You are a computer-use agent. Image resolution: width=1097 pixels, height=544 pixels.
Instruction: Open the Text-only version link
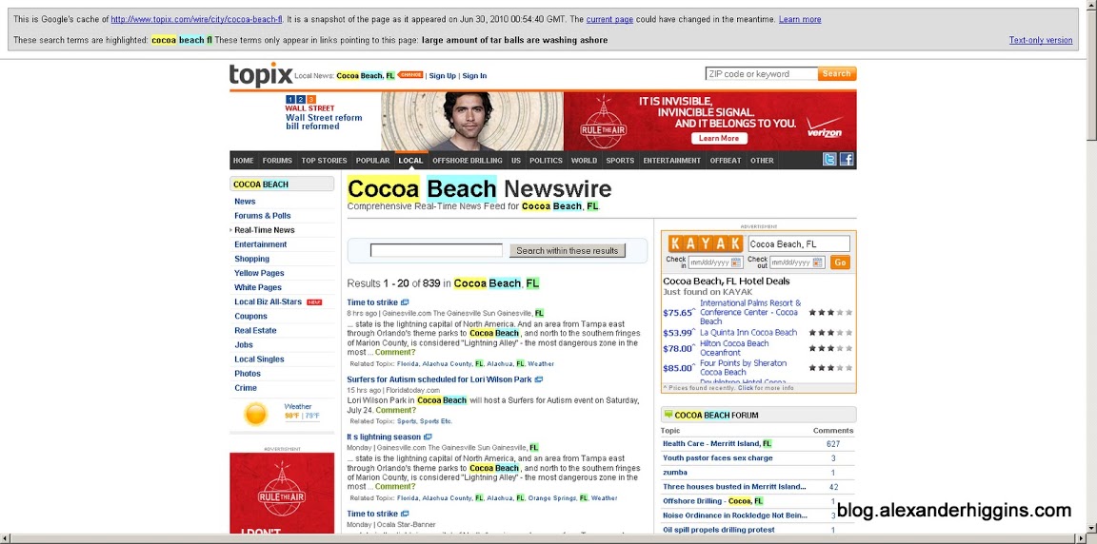pos(1040,41)
